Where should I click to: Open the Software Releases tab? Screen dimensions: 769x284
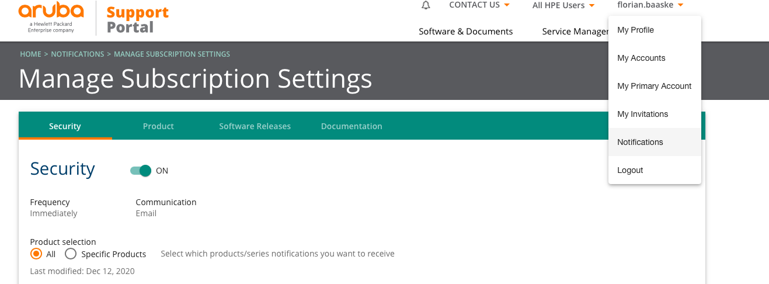255,126
